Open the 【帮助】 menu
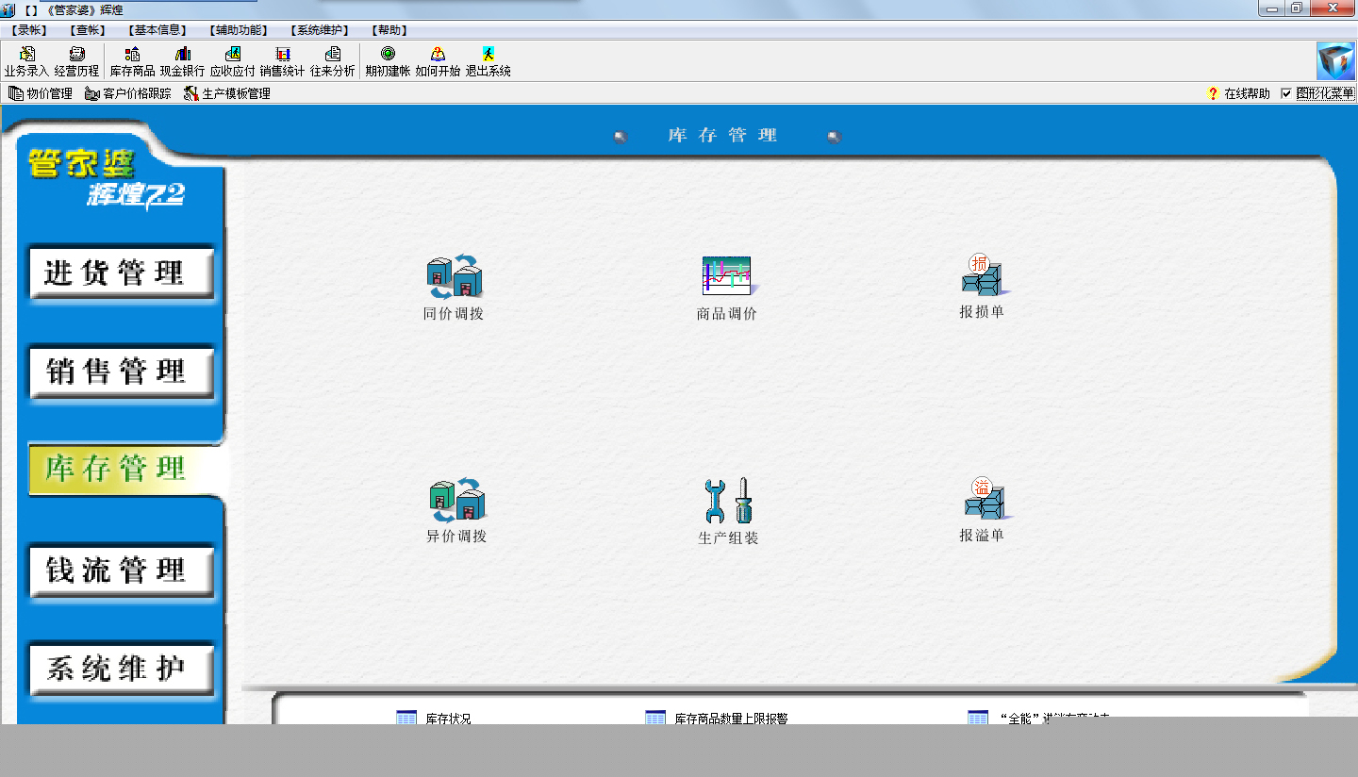Screen dimensions: 1358x777 389,30
